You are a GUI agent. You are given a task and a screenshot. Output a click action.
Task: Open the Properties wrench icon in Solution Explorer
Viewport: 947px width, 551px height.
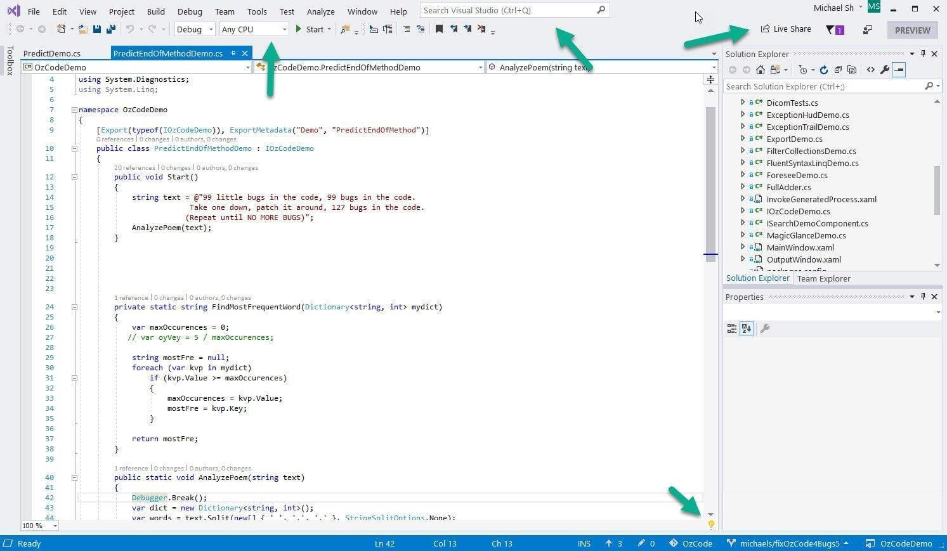click(x=885, y=70)
